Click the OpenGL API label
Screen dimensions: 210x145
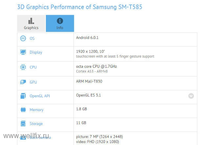tap(40, 96)
